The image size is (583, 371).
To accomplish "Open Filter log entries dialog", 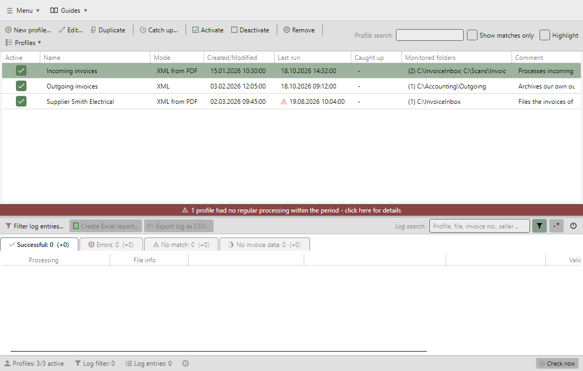I will (34, 226).
